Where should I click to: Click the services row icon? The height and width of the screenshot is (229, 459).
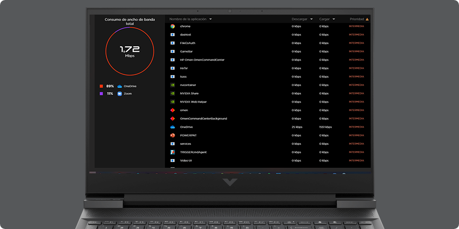tap(173, 144)
